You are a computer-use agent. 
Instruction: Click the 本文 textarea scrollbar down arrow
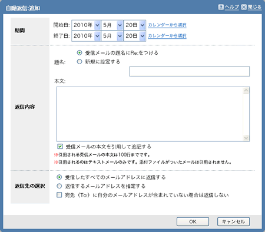[x=246, y=138]
